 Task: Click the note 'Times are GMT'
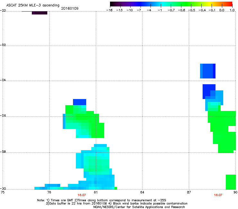[62, 200]
